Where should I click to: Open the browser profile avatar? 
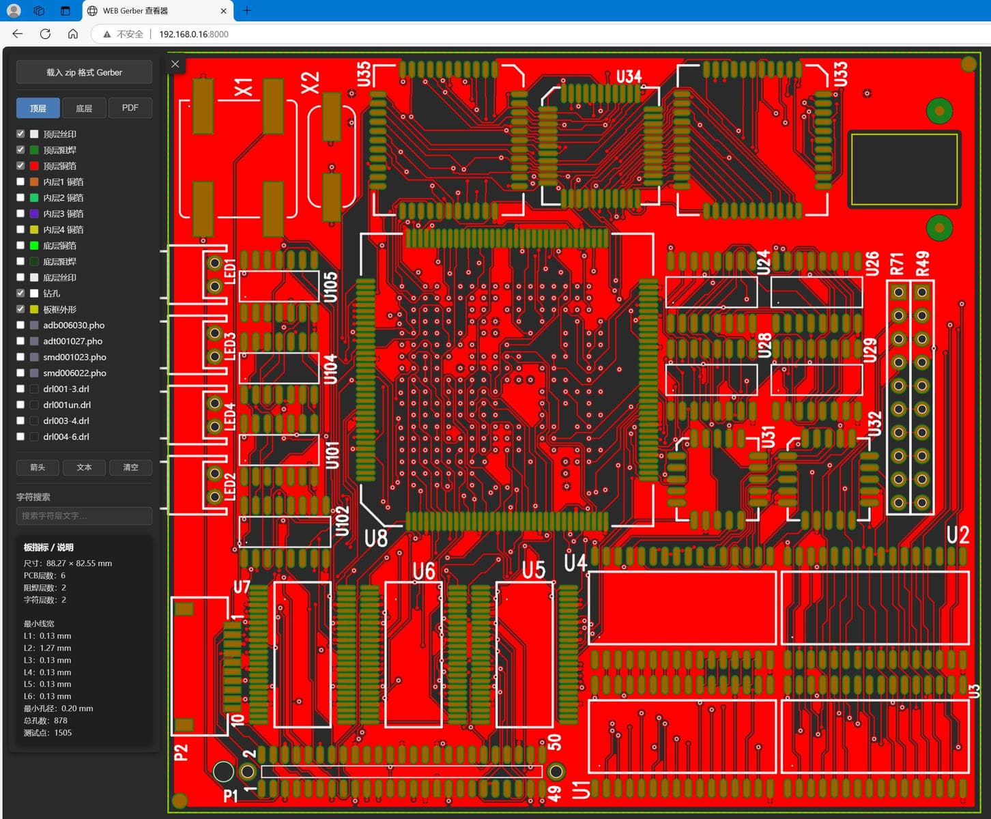[x=14, y=10]
